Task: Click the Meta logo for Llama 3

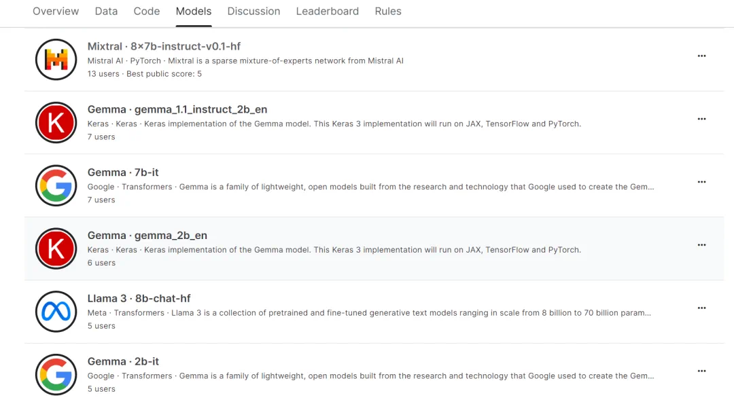Action: (x=56, y=312)
